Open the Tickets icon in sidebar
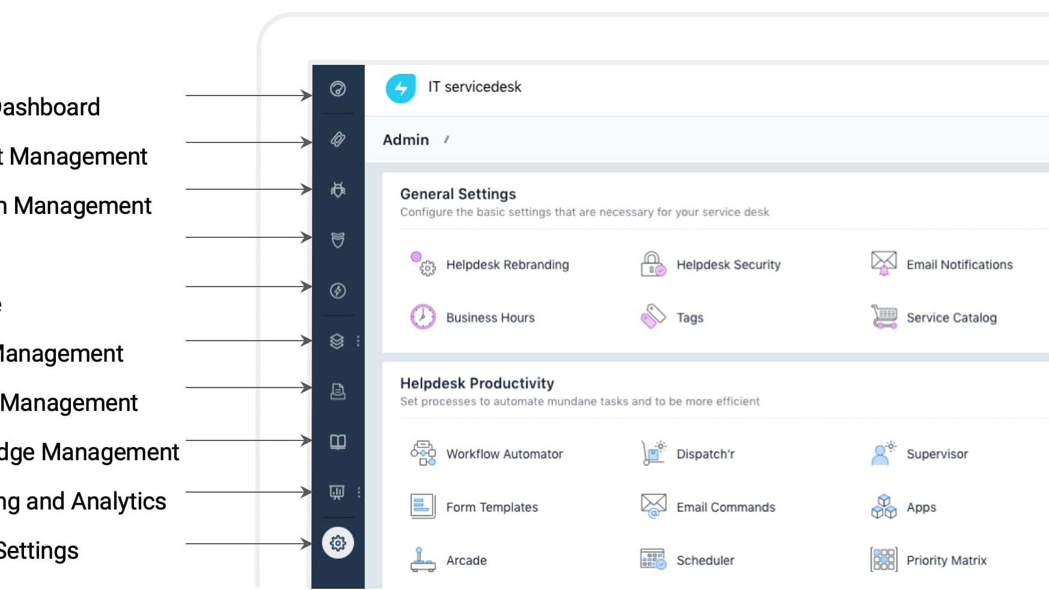 click(x=338, y=139)
